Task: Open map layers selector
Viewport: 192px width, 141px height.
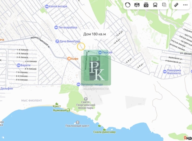Action: tap(164, 5)
